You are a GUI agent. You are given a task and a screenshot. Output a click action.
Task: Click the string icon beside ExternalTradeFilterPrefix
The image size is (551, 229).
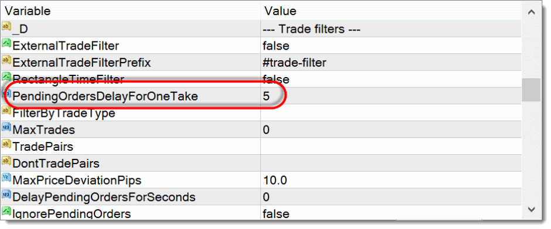(6, 61)
